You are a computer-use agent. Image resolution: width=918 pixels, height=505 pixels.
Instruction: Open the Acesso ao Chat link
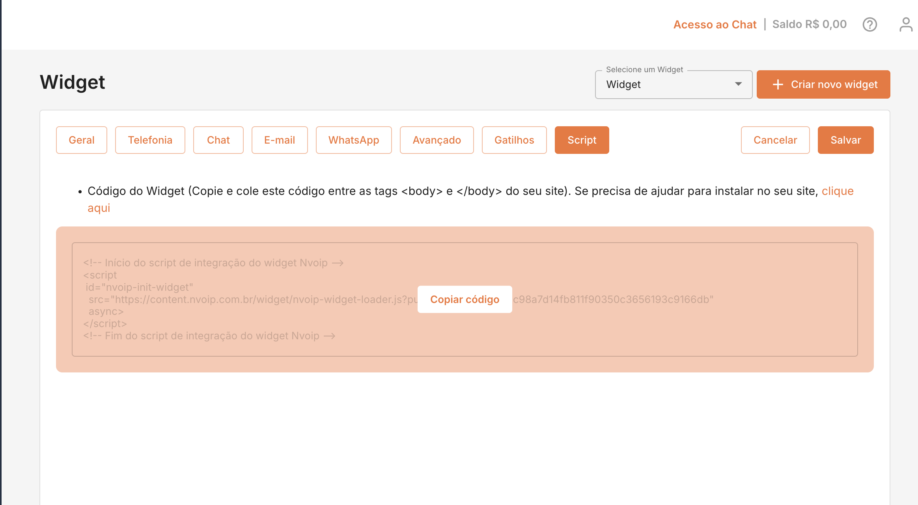[x=715, y=24]
